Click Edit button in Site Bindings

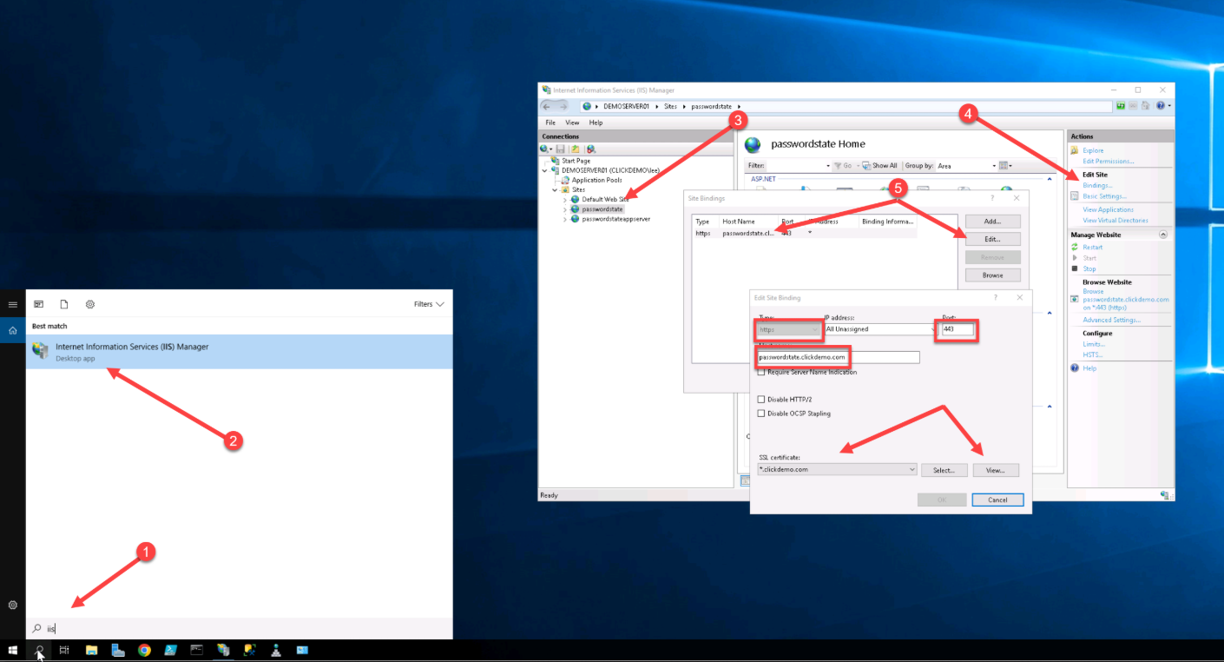coord(992,239)
